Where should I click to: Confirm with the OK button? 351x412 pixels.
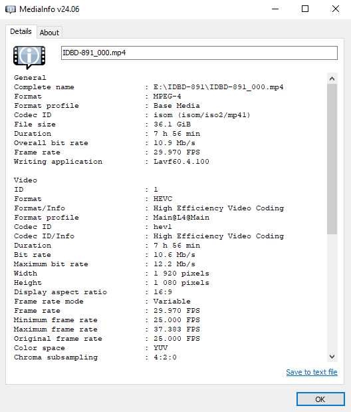coord(320,399)
